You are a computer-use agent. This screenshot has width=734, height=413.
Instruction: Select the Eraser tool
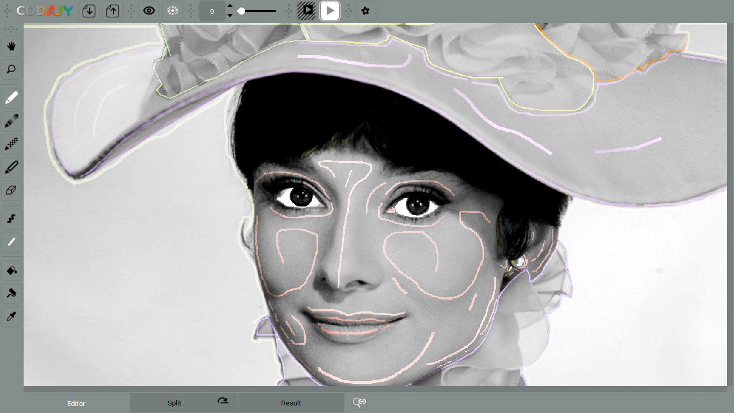11,190
